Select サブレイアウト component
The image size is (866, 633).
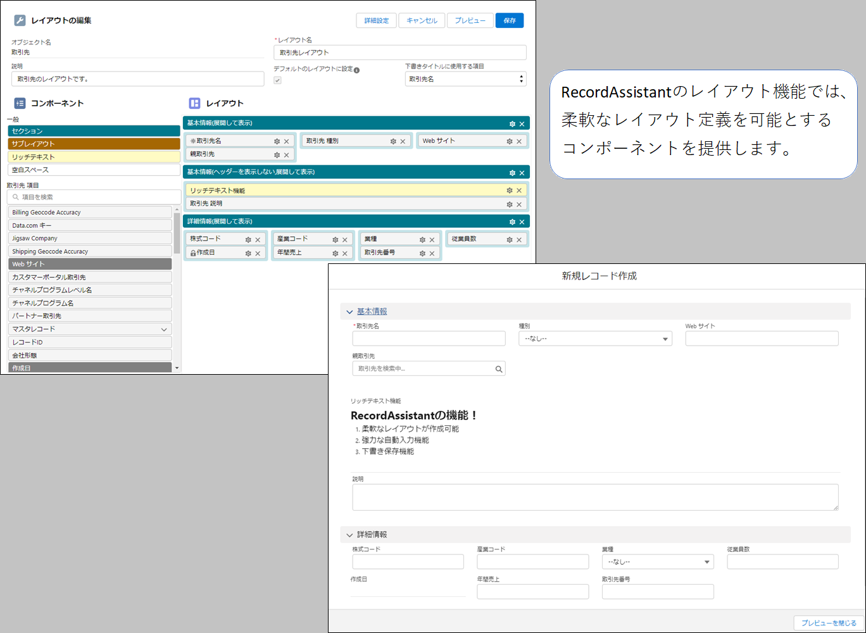click(94, 144)
